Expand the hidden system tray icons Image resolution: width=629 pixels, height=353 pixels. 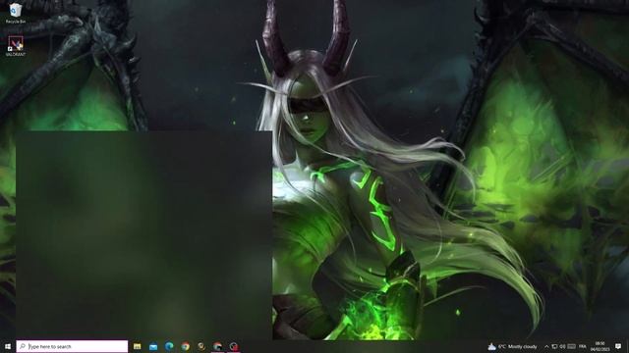(546, 346)
